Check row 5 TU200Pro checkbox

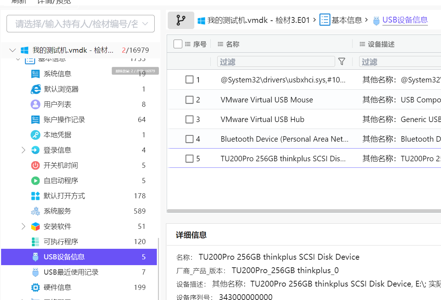tap(189, 158)
